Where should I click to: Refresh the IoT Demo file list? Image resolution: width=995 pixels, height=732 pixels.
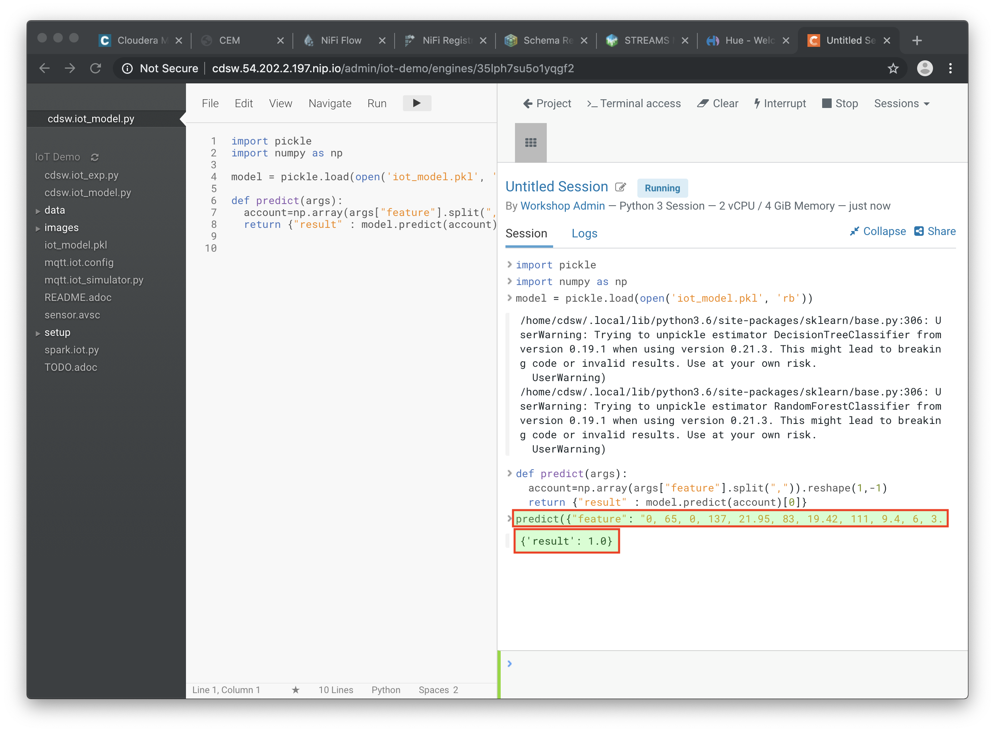pyautogui.click(x=95, y=157)
